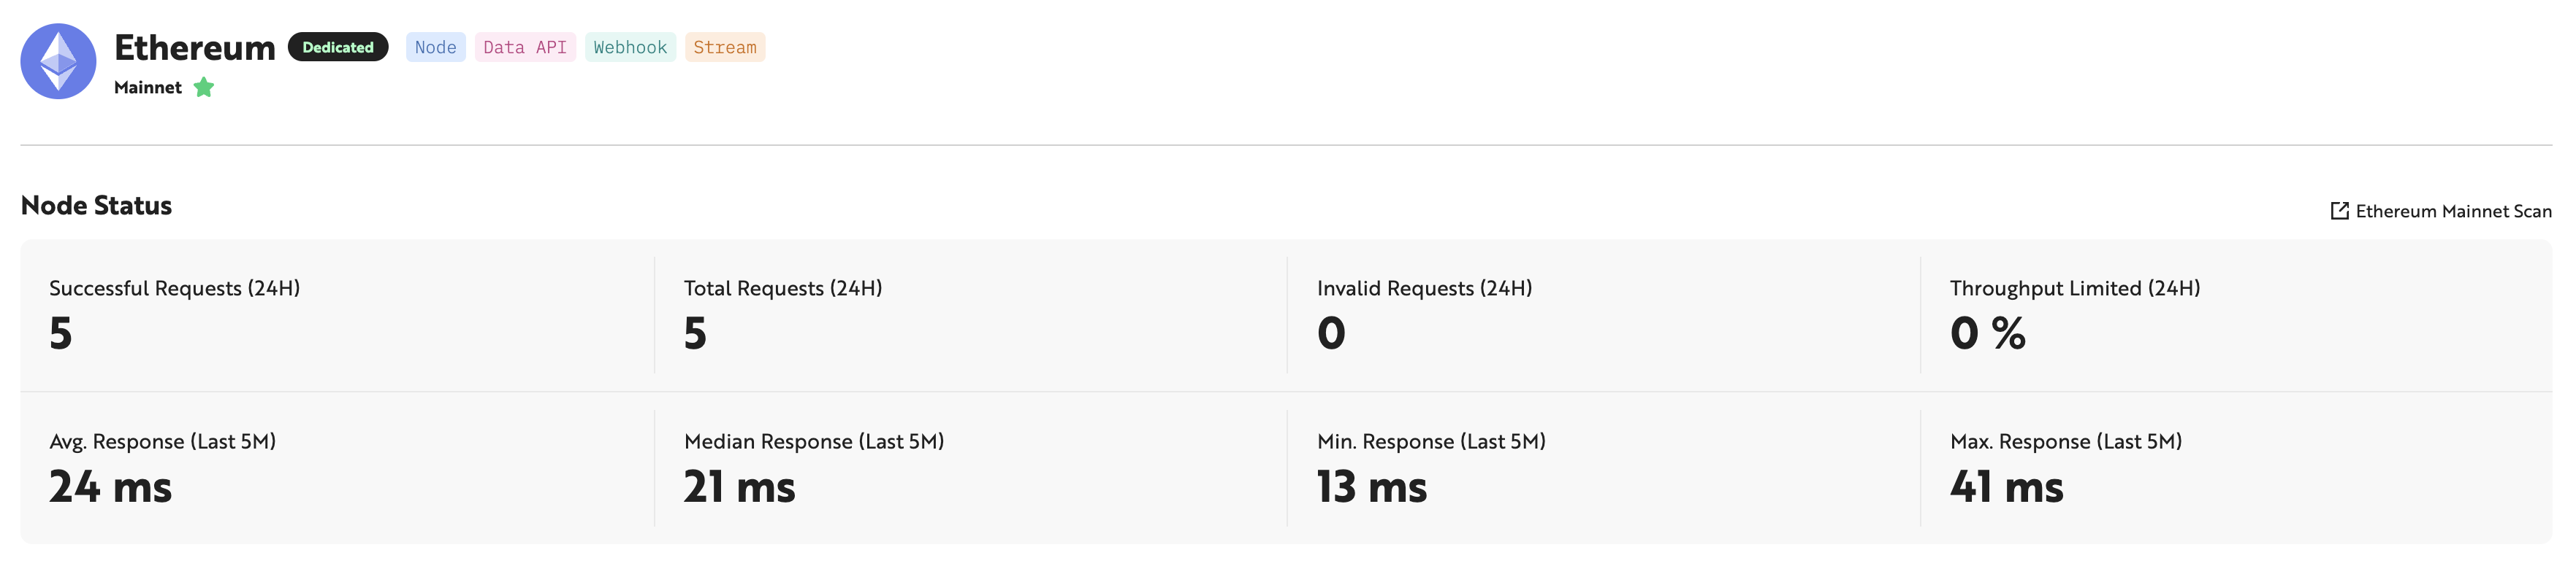Toggle the Dedicated plan indicator
The height and width of the screenshot is (566, 2576).
338,47
